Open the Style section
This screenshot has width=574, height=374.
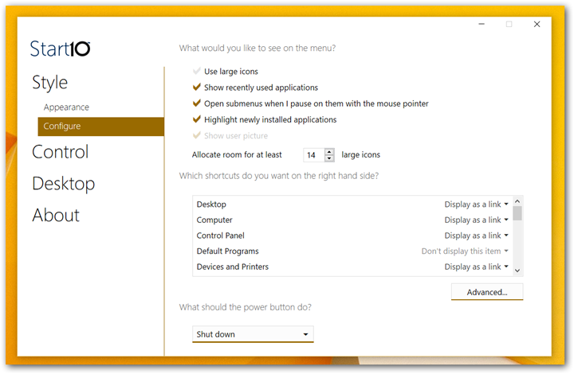click(x=49, y=83)
